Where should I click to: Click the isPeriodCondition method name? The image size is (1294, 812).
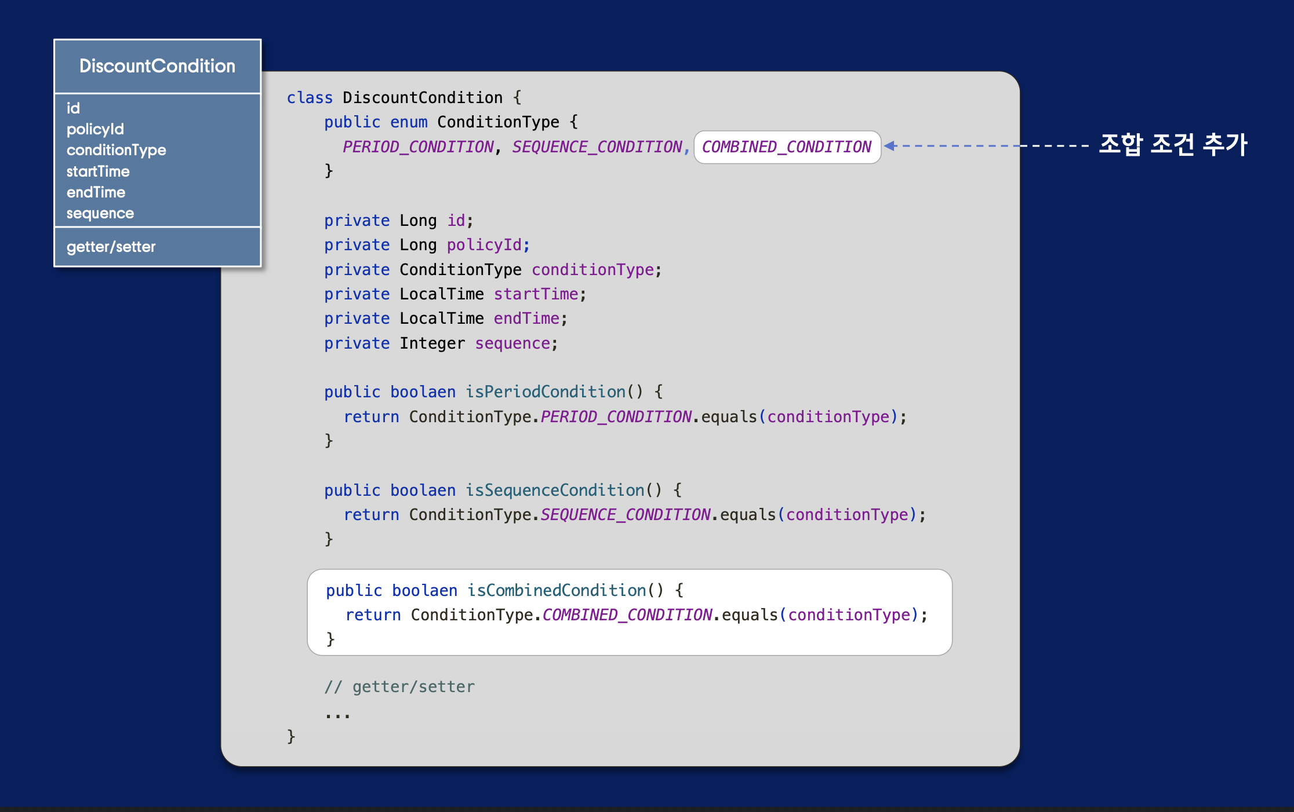545,392
